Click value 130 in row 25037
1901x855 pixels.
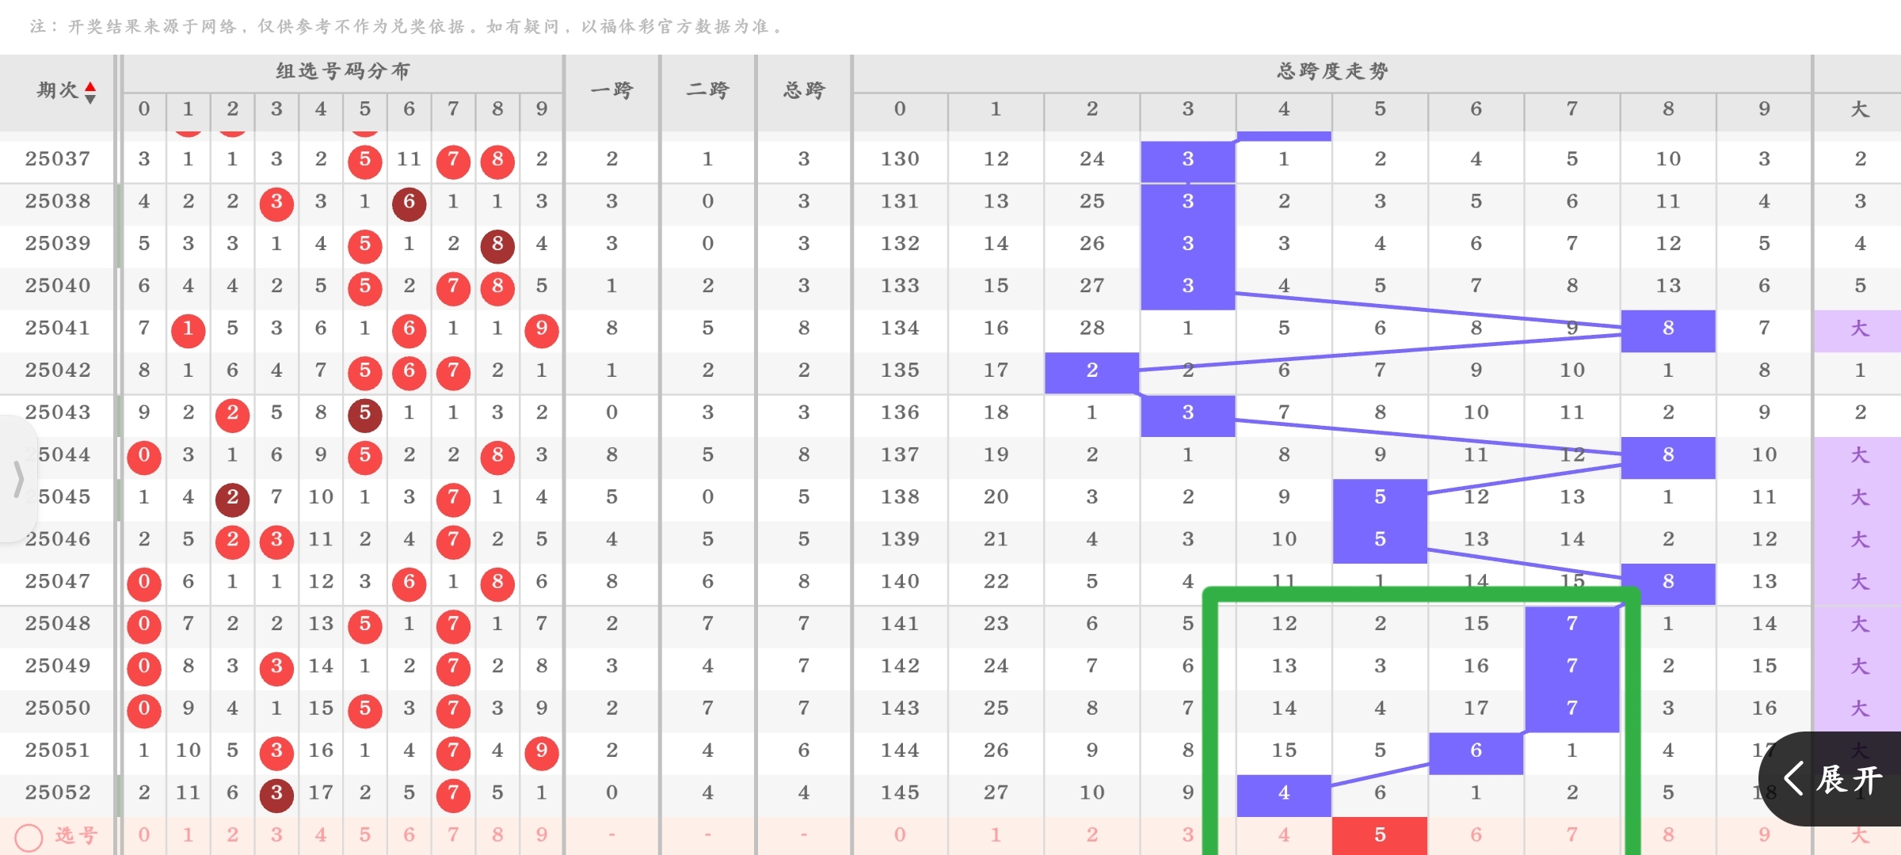900,159
